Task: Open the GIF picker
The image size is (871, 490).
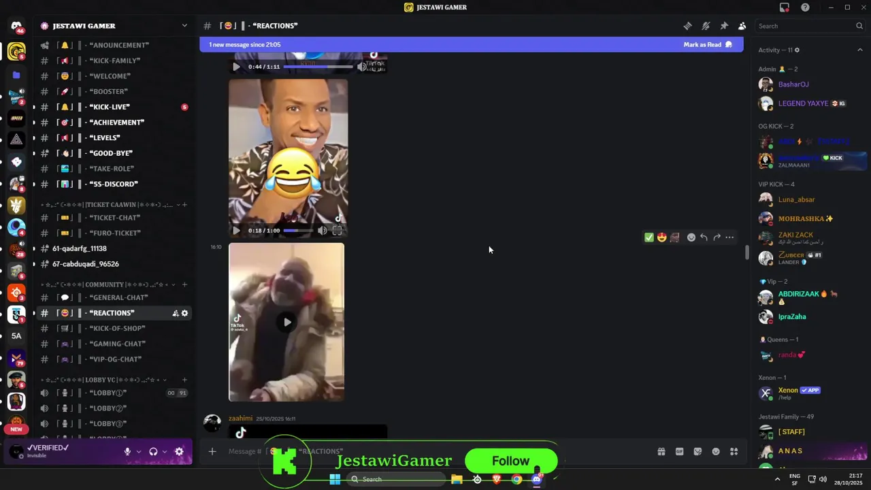Action: point(679,451)
